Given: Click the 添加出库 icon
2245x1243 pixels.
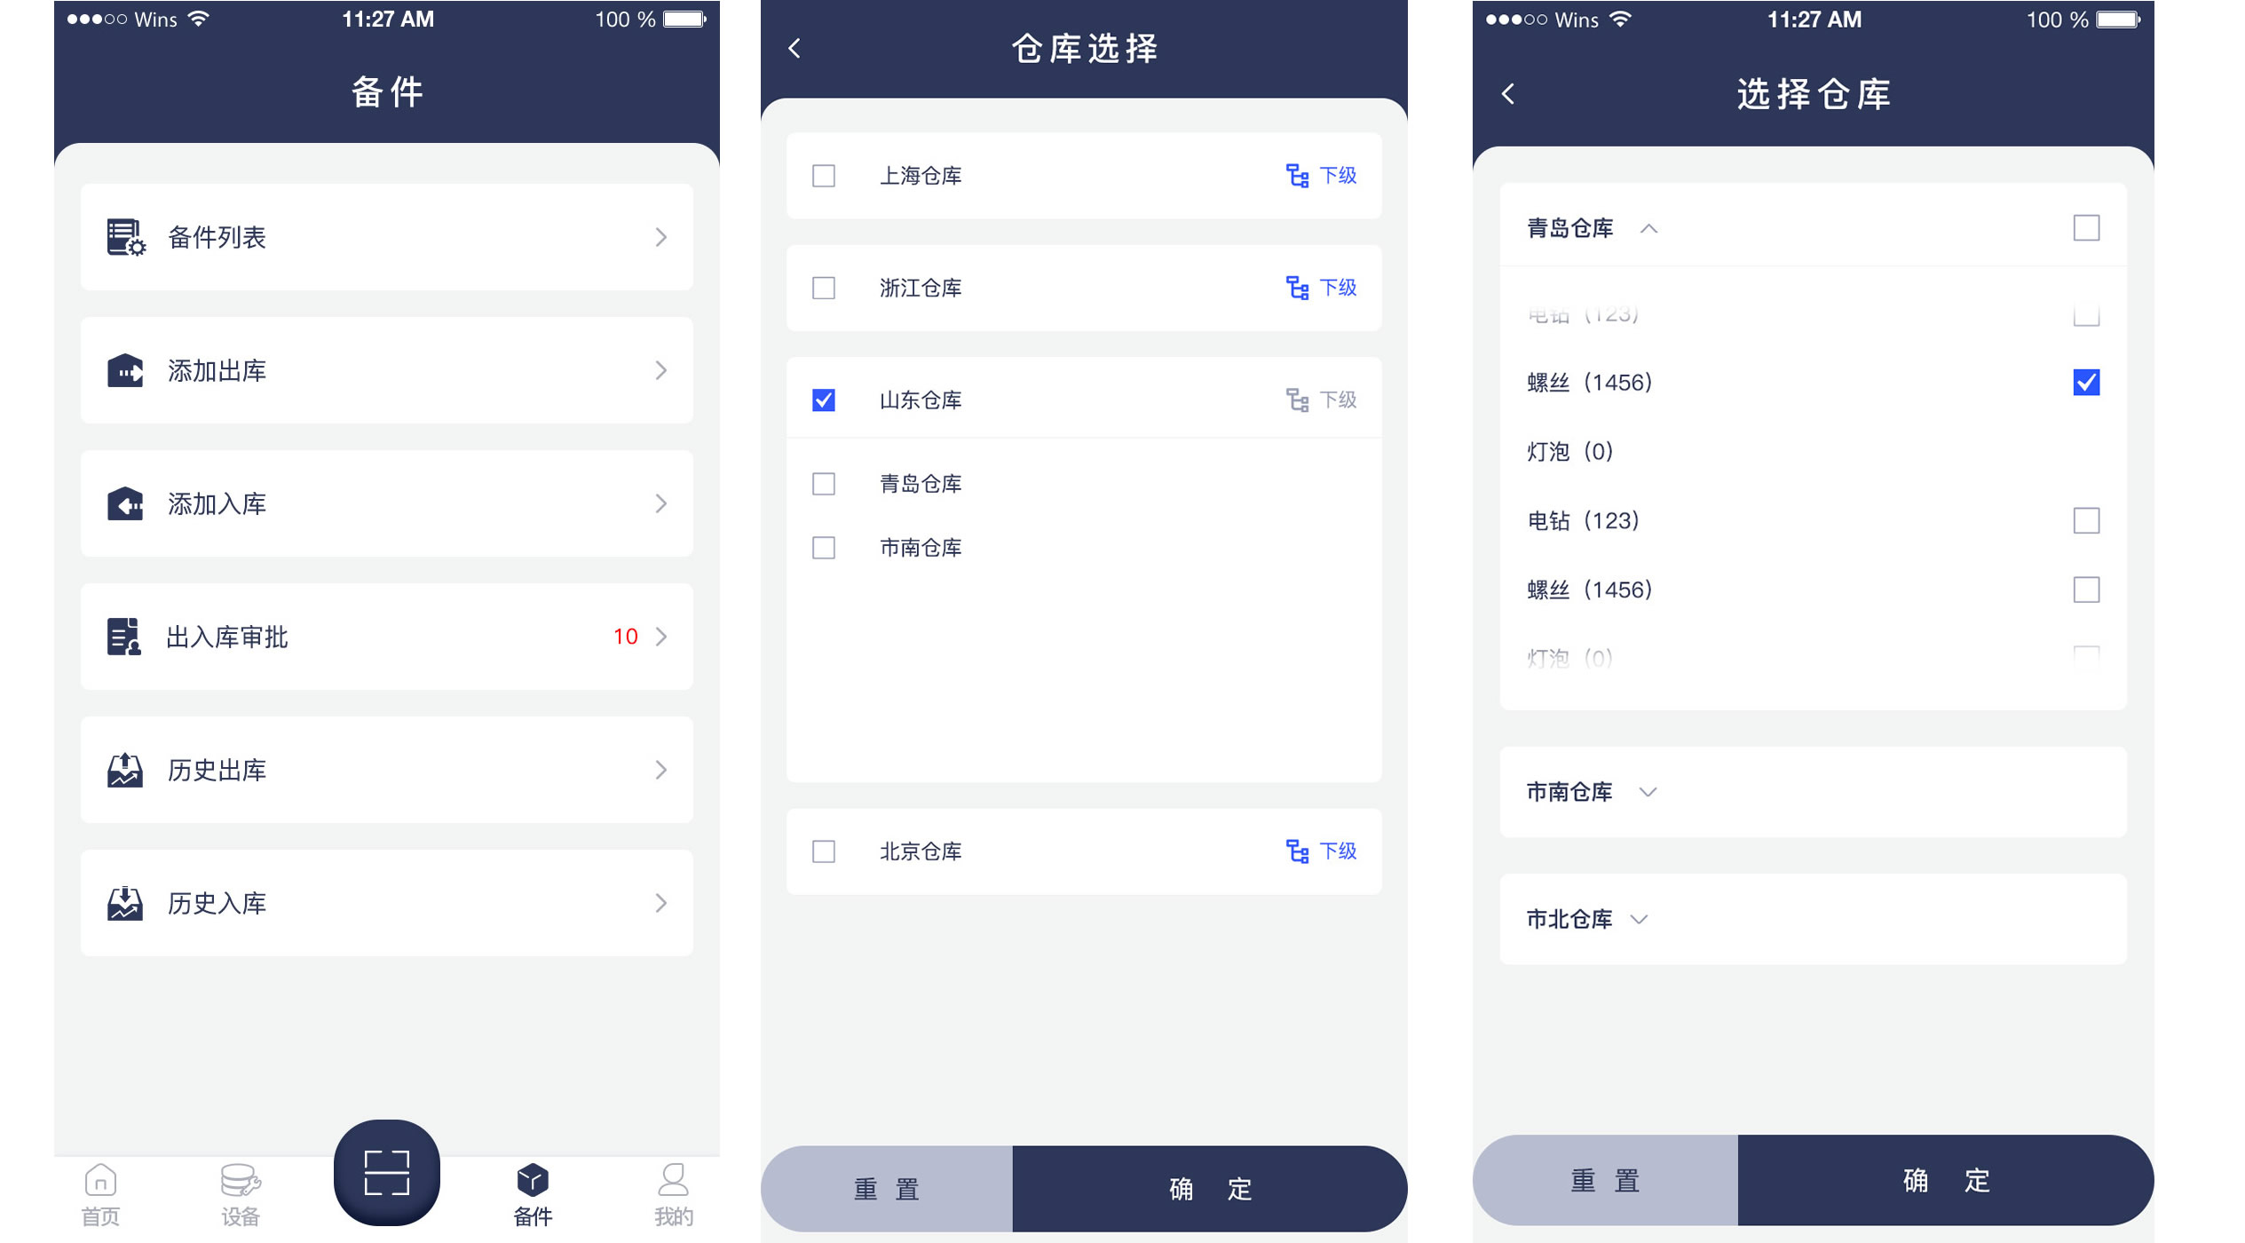Looking at the screenshot, I should [x=125, y=368].
